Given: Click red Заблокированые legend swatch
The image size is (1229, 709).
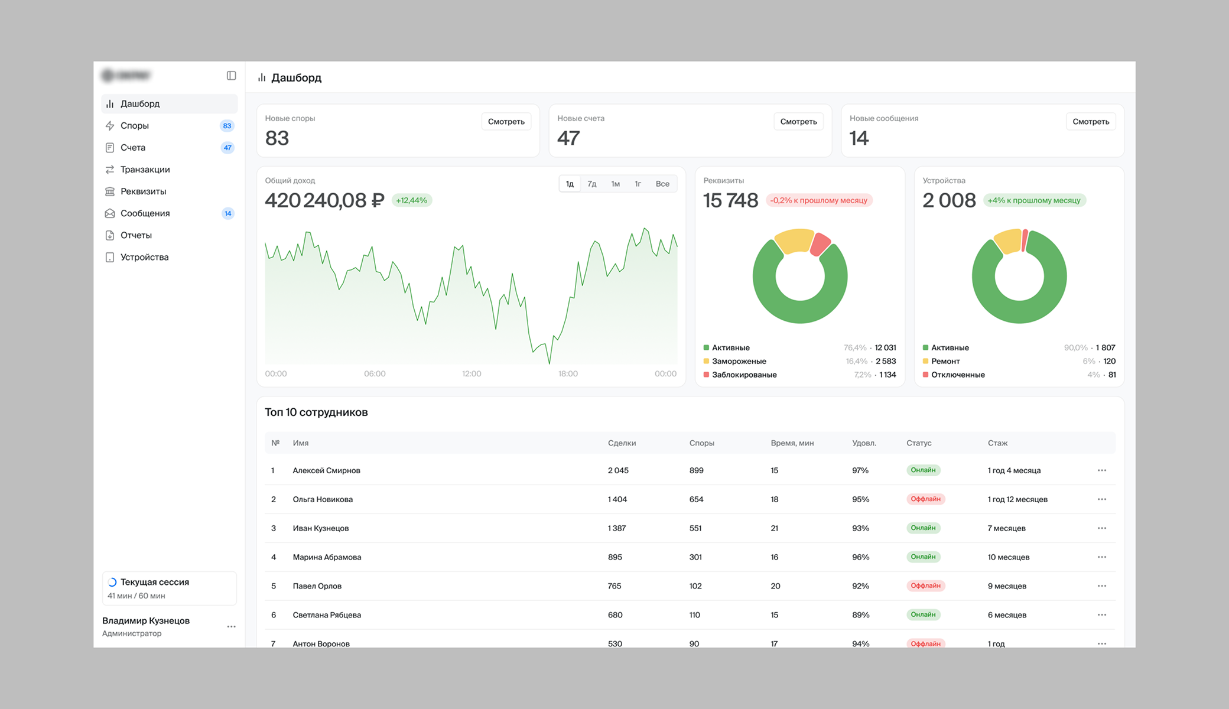Looking at the screenshot, I should [x=706, y=375].
